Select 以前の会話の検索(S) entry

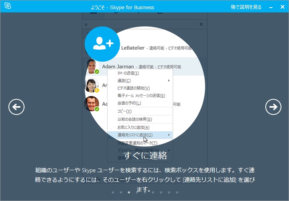(140, 119)
